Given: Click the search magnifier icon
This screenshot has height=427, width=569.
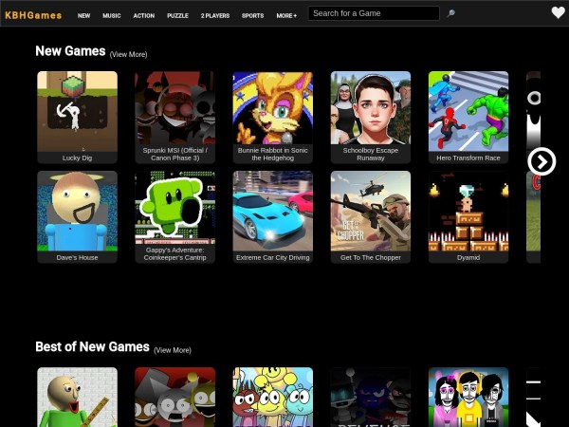Looking at the screenshot, I should click(x=450, y=14).
